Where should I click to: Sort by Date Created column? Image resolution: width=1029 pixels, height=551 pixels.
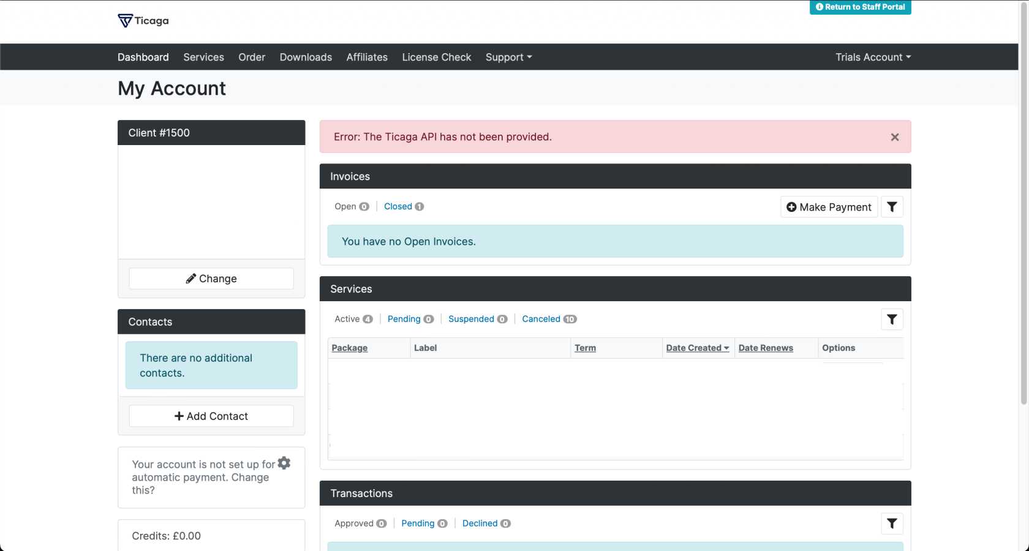pyautogui.click(x=697, y=348)
